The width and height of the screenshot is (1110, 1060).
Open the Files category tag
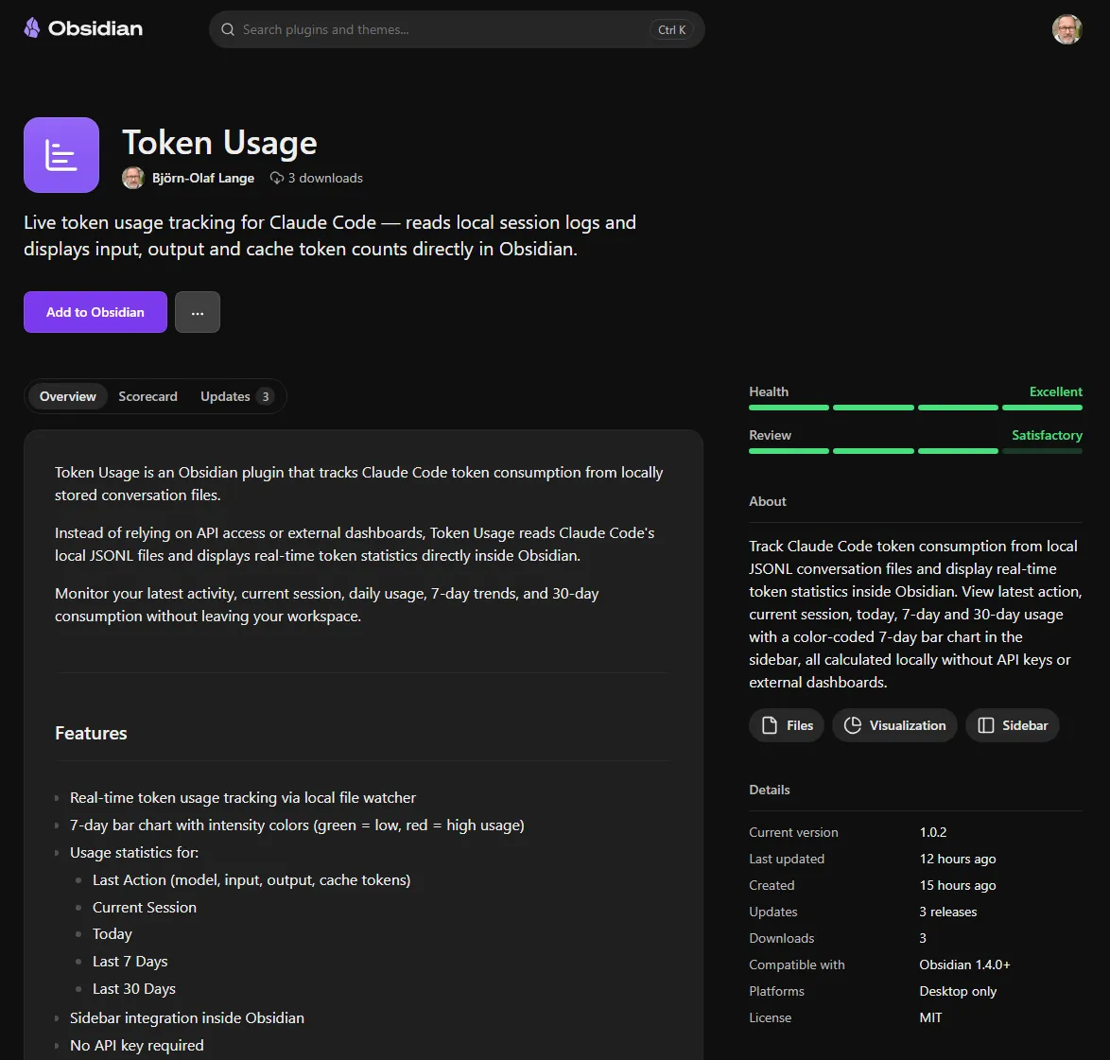(x=787, y=726)
